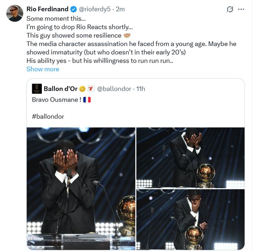Open large left photo of player covering face
Screen dimensions: 253x251
[x=81, y=188]
